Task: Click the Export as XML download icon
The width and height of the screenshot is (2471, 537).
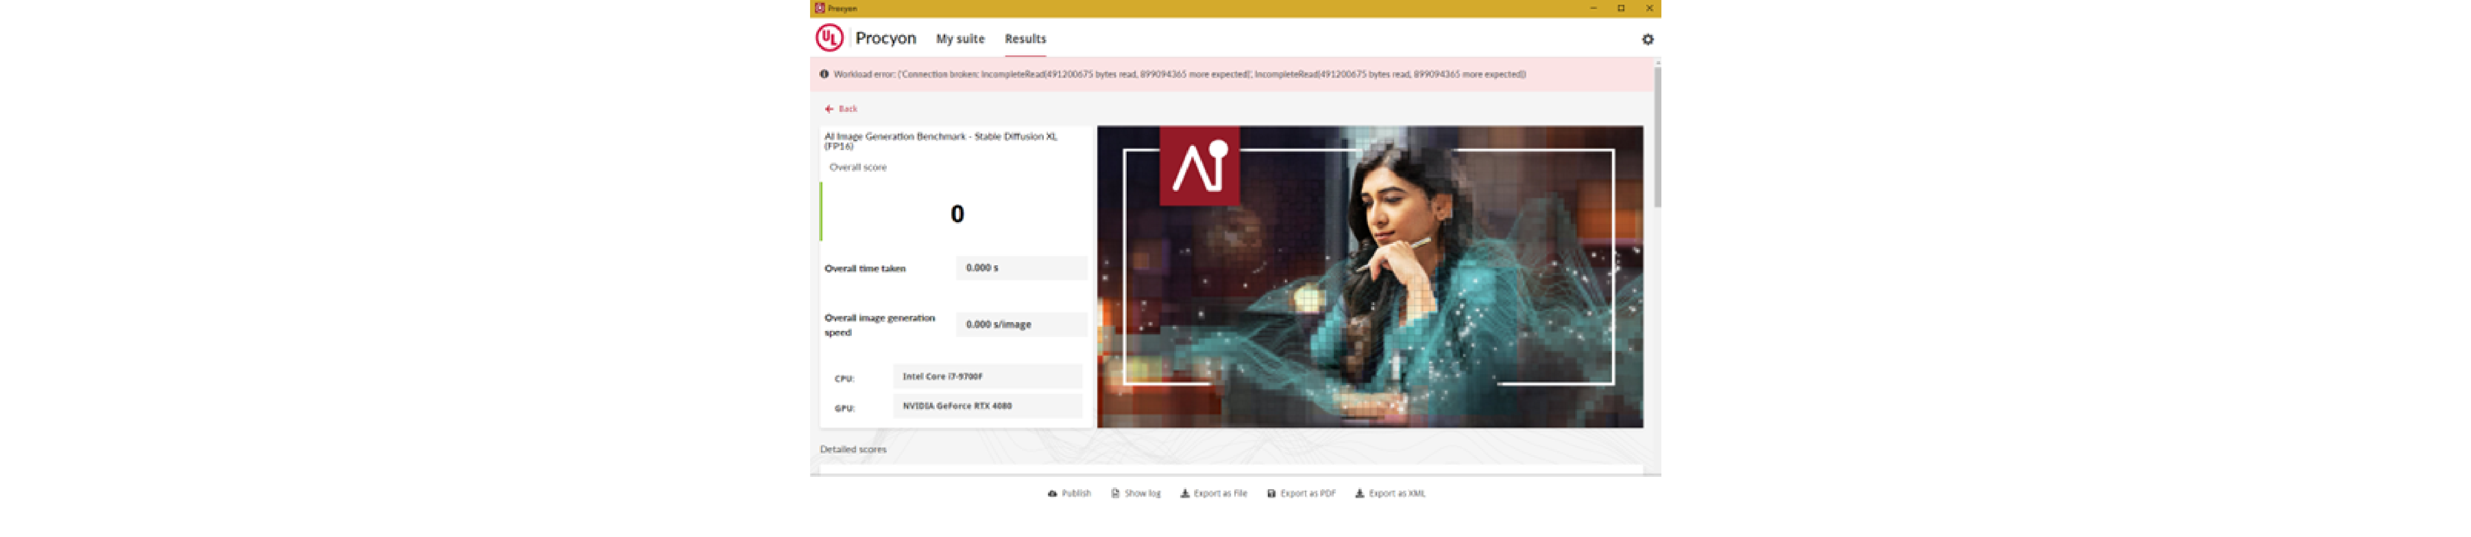Action: pyautogui.click(x=1359, y=494)
